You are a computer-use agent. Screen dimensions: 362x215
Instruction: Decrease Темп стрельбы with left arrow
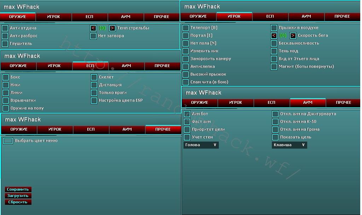click(x=93, y=28)
